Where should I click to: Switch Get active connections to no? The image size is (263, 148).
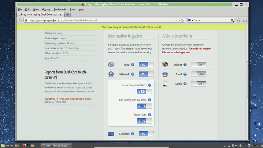click(x=144, y=91)
